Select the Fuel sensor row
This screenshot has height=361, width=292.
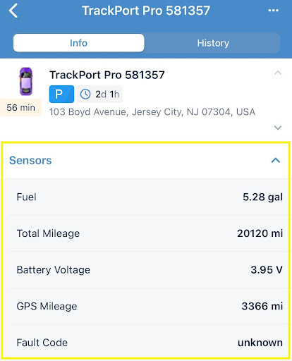pos(146,197)
